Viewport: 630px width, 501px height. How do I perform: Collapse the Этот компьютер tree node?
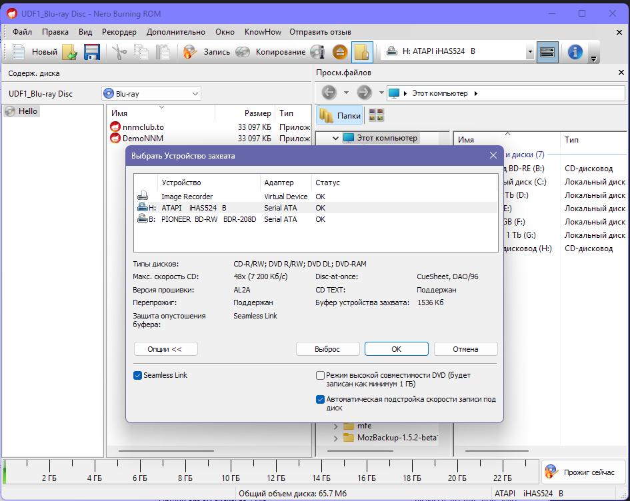click(335, 138)
